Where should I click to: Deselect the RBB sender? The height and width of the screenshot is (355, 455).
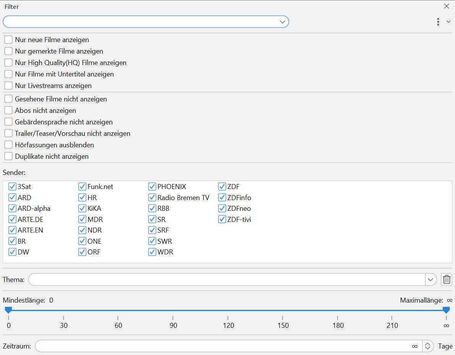152,208
